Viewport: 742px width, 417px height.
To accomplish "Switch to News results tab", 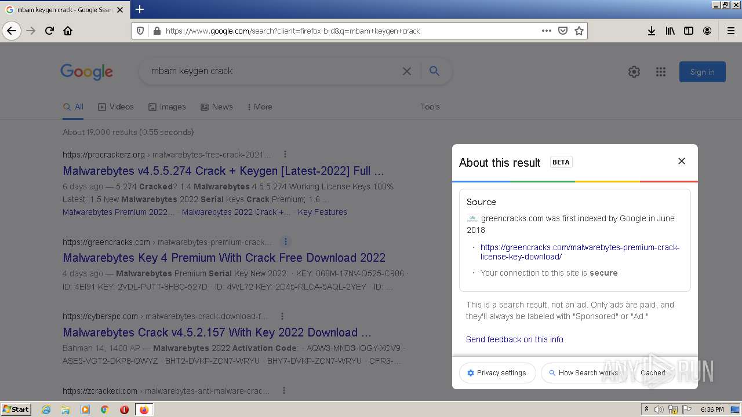I will tap(216, 107).
